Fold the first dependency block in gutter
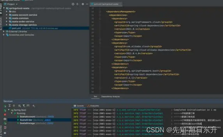The height and width of the screenshot is (137, 223). pyautogui.click(x=100, y=19)
